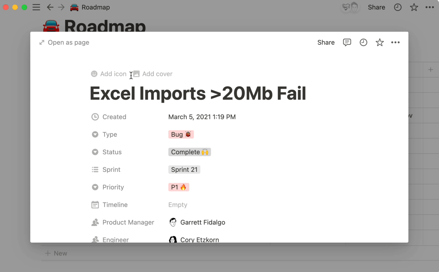Open the P1 priority selector
Viewport: 439px width, 272px height.
[x=179, y=187]
